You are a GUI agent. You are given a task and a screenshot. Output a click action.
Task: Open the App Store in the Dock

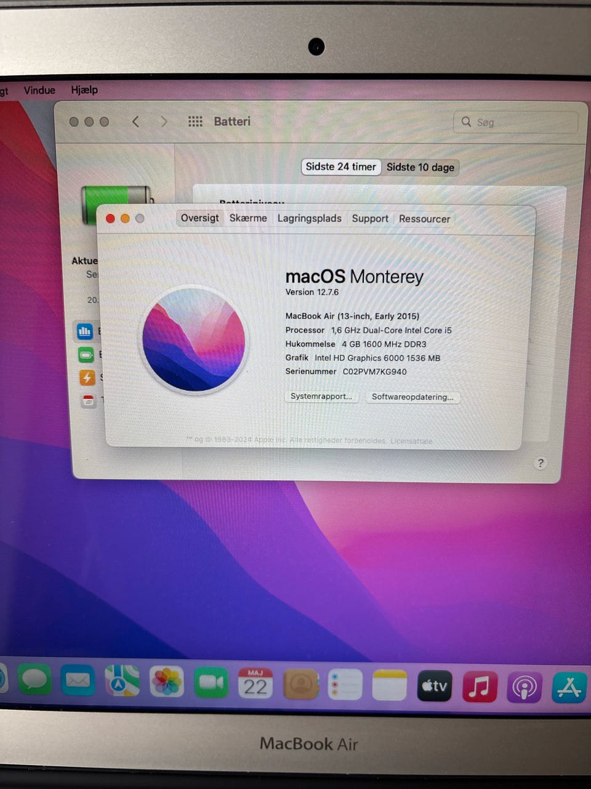(569, 687)
